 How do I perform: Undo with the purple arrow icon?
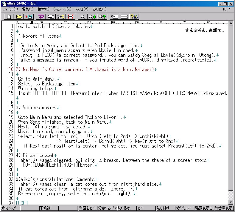[x=41, y=16]
